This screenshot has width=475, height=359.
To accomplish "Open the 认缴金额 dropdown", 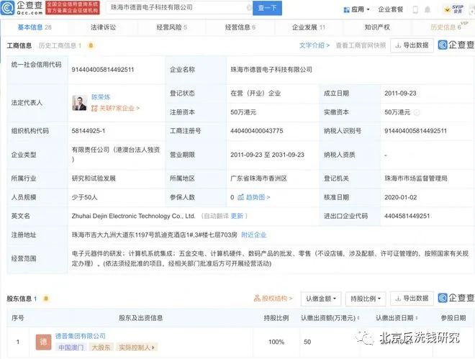I will click(321, 299).
